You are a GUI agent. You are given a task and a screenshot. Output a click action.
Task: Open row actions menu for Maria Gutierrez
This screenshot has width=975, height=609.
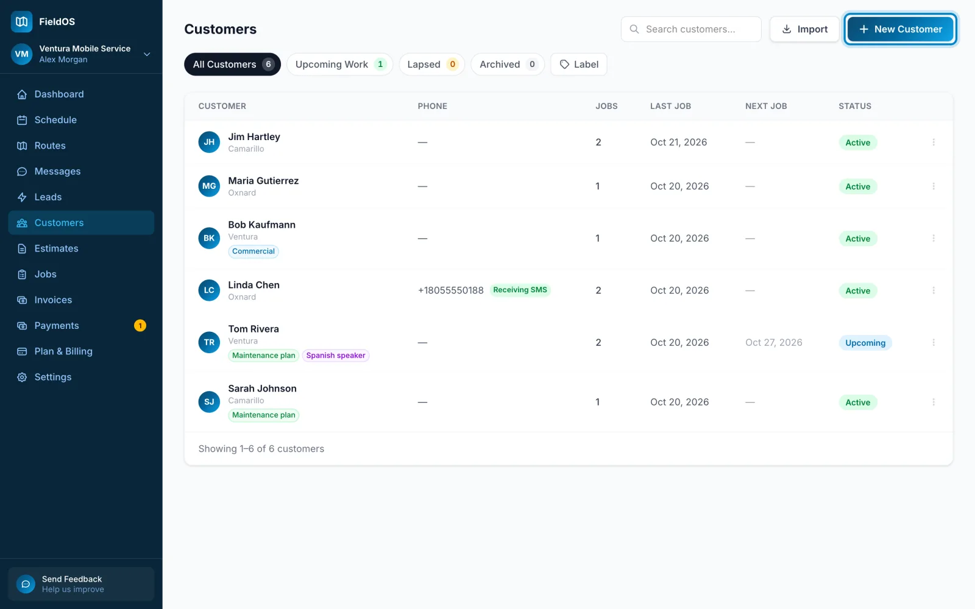click(x=934, y=186)
